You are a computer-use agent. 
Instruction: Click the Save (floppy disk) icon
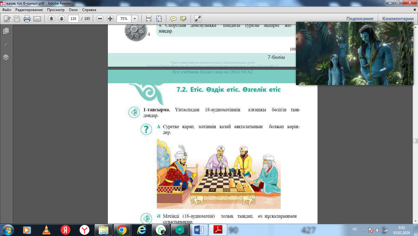(17, 19)
